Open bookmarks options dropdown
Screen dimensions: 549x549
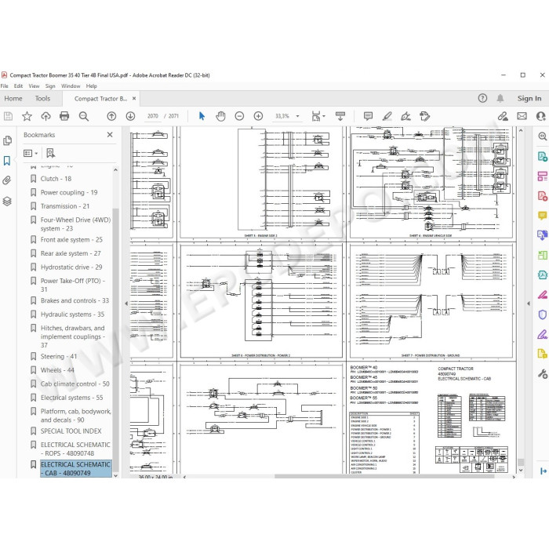[31, 153]
